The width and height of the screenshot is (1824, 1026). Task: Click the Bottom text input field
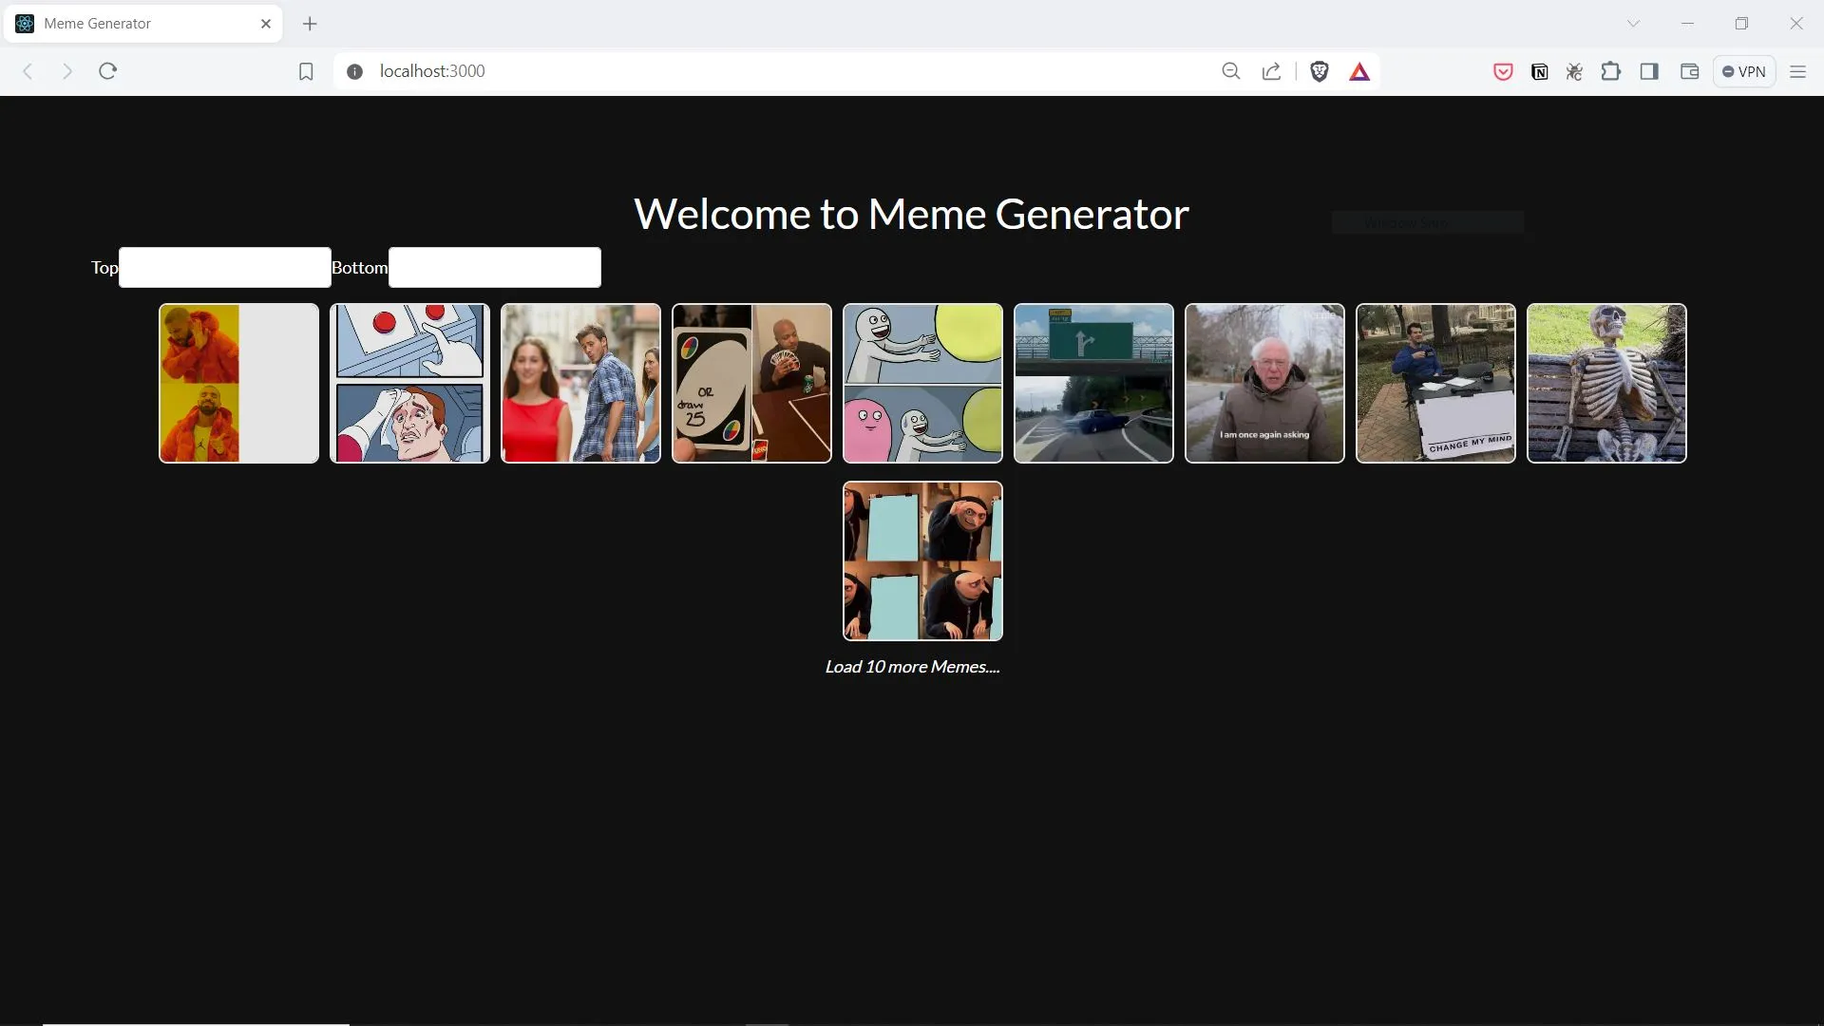(x=495, y=267)
